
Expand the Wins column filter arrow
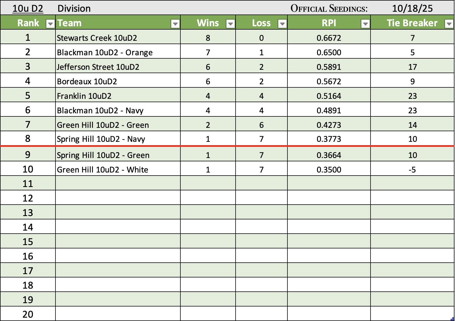coord(230,24)
